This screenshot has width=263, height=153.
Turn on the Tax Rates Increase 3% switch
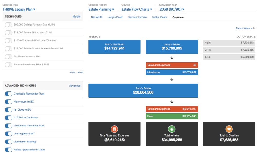coord(9,57)
